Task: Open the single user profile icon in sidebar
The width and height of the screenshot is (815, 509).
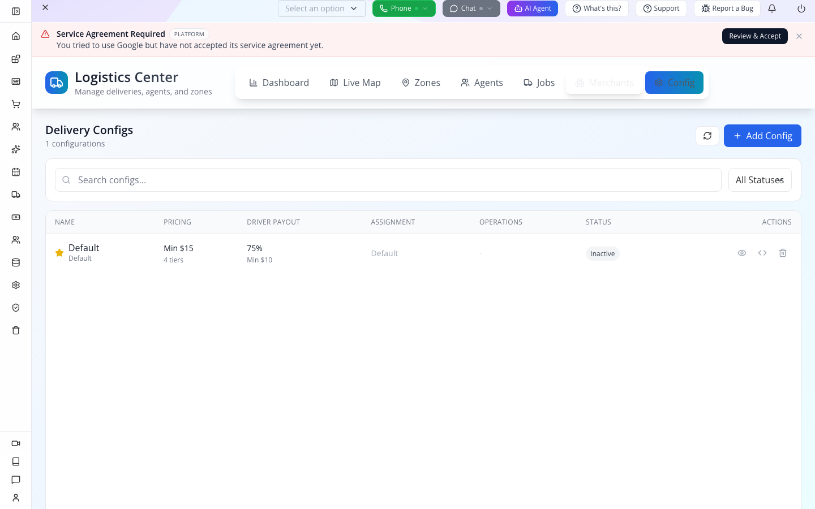Action: coord(16,498)
